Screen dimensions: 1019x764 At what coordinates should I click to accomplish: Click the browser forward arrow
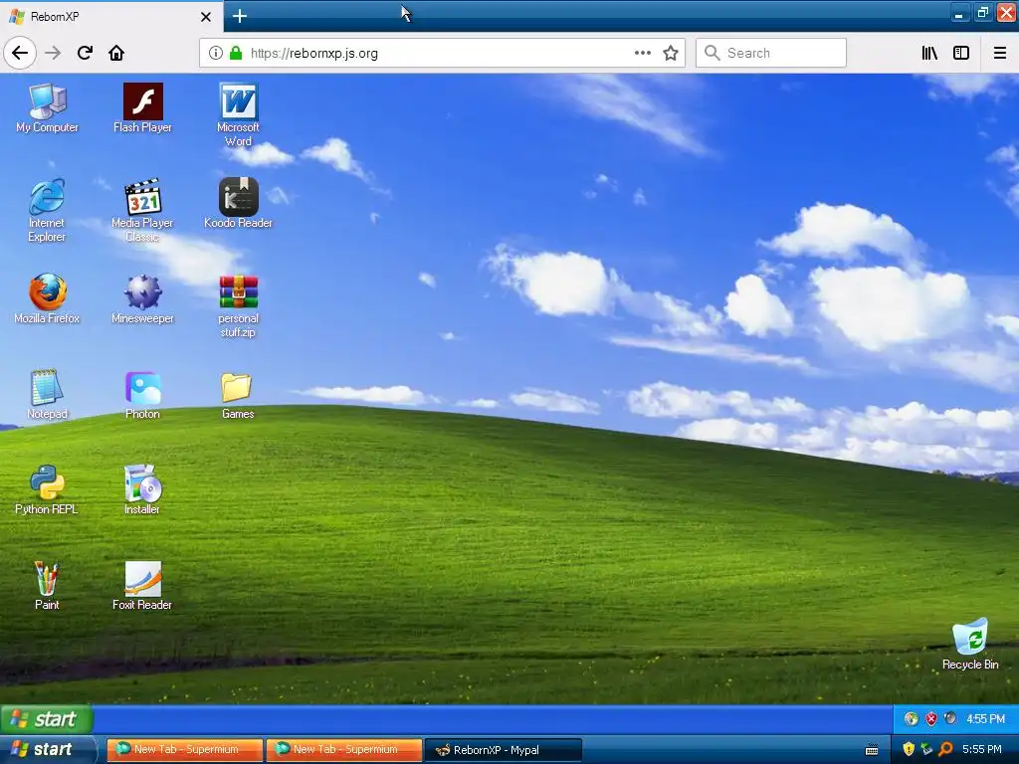click(x=53, y=53)
